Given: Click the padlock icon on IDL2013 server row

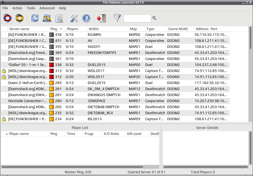Looking at the screenshot, I should coord(4,119).
